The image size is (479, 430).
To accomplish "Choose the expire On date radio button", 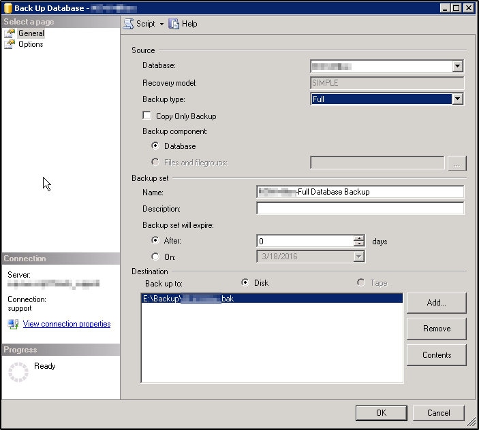I will point(156,257).
